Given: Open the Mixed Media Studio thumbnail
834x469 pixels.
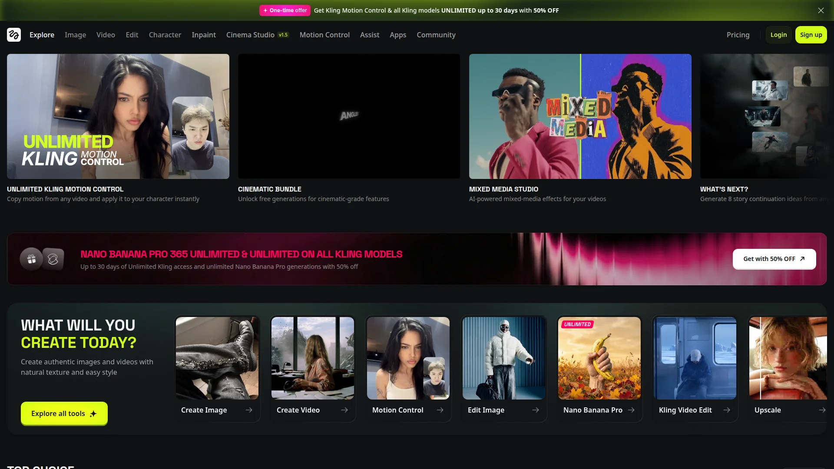Looking at the screenshot, I should tap(580, 116).
